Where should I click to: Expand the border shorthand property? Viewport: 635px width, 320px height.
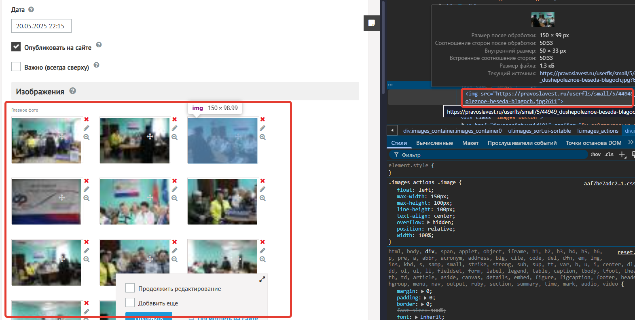[423, 304]
